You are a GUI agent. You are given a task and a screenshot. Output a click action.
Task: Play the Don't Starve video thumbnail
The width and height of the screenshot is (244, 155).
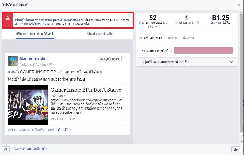point(28,105)
